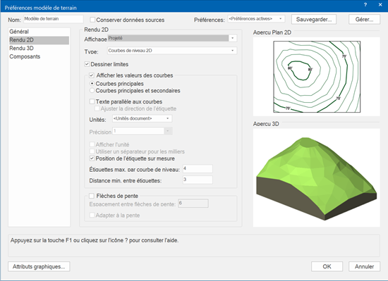The width and height of the screenshot is (388, 281).
Task: Enable Texte parallèle aux courbes
Action: pos(92,101)
